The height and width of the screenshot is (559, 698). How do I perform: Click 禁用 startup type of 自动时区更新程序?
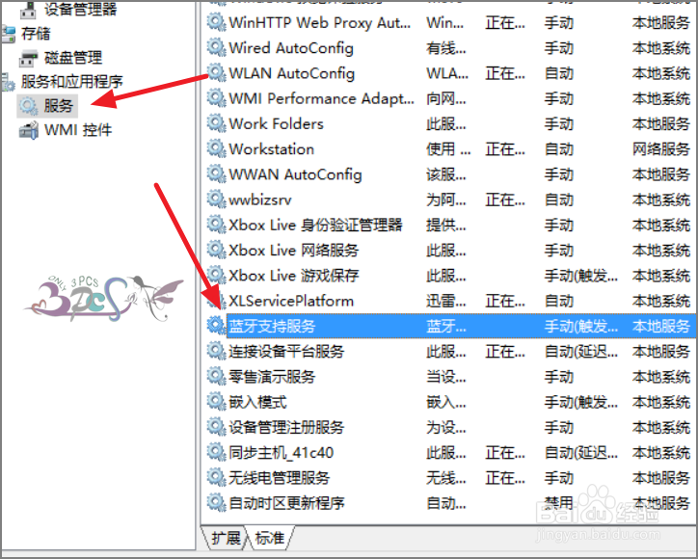pyautogui.click(x=558, y=503)
